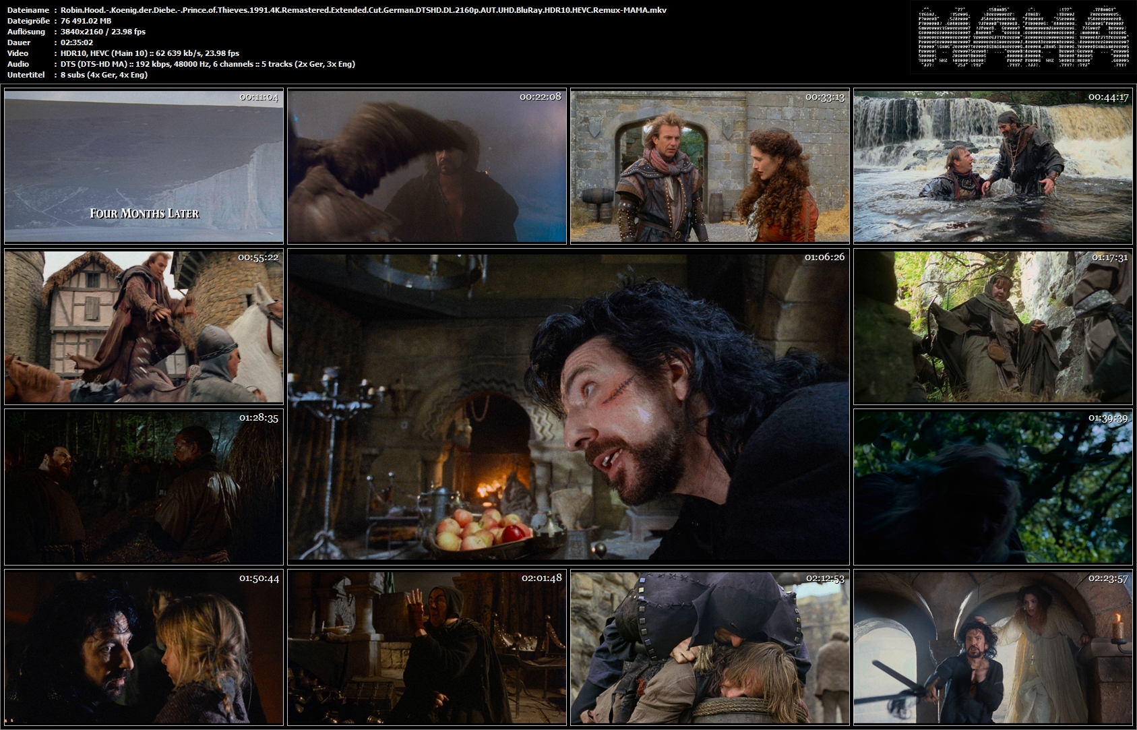Click the DTS-HD MA audio info line
This screenshot has width=1137, height=730.
coord(208,64)
